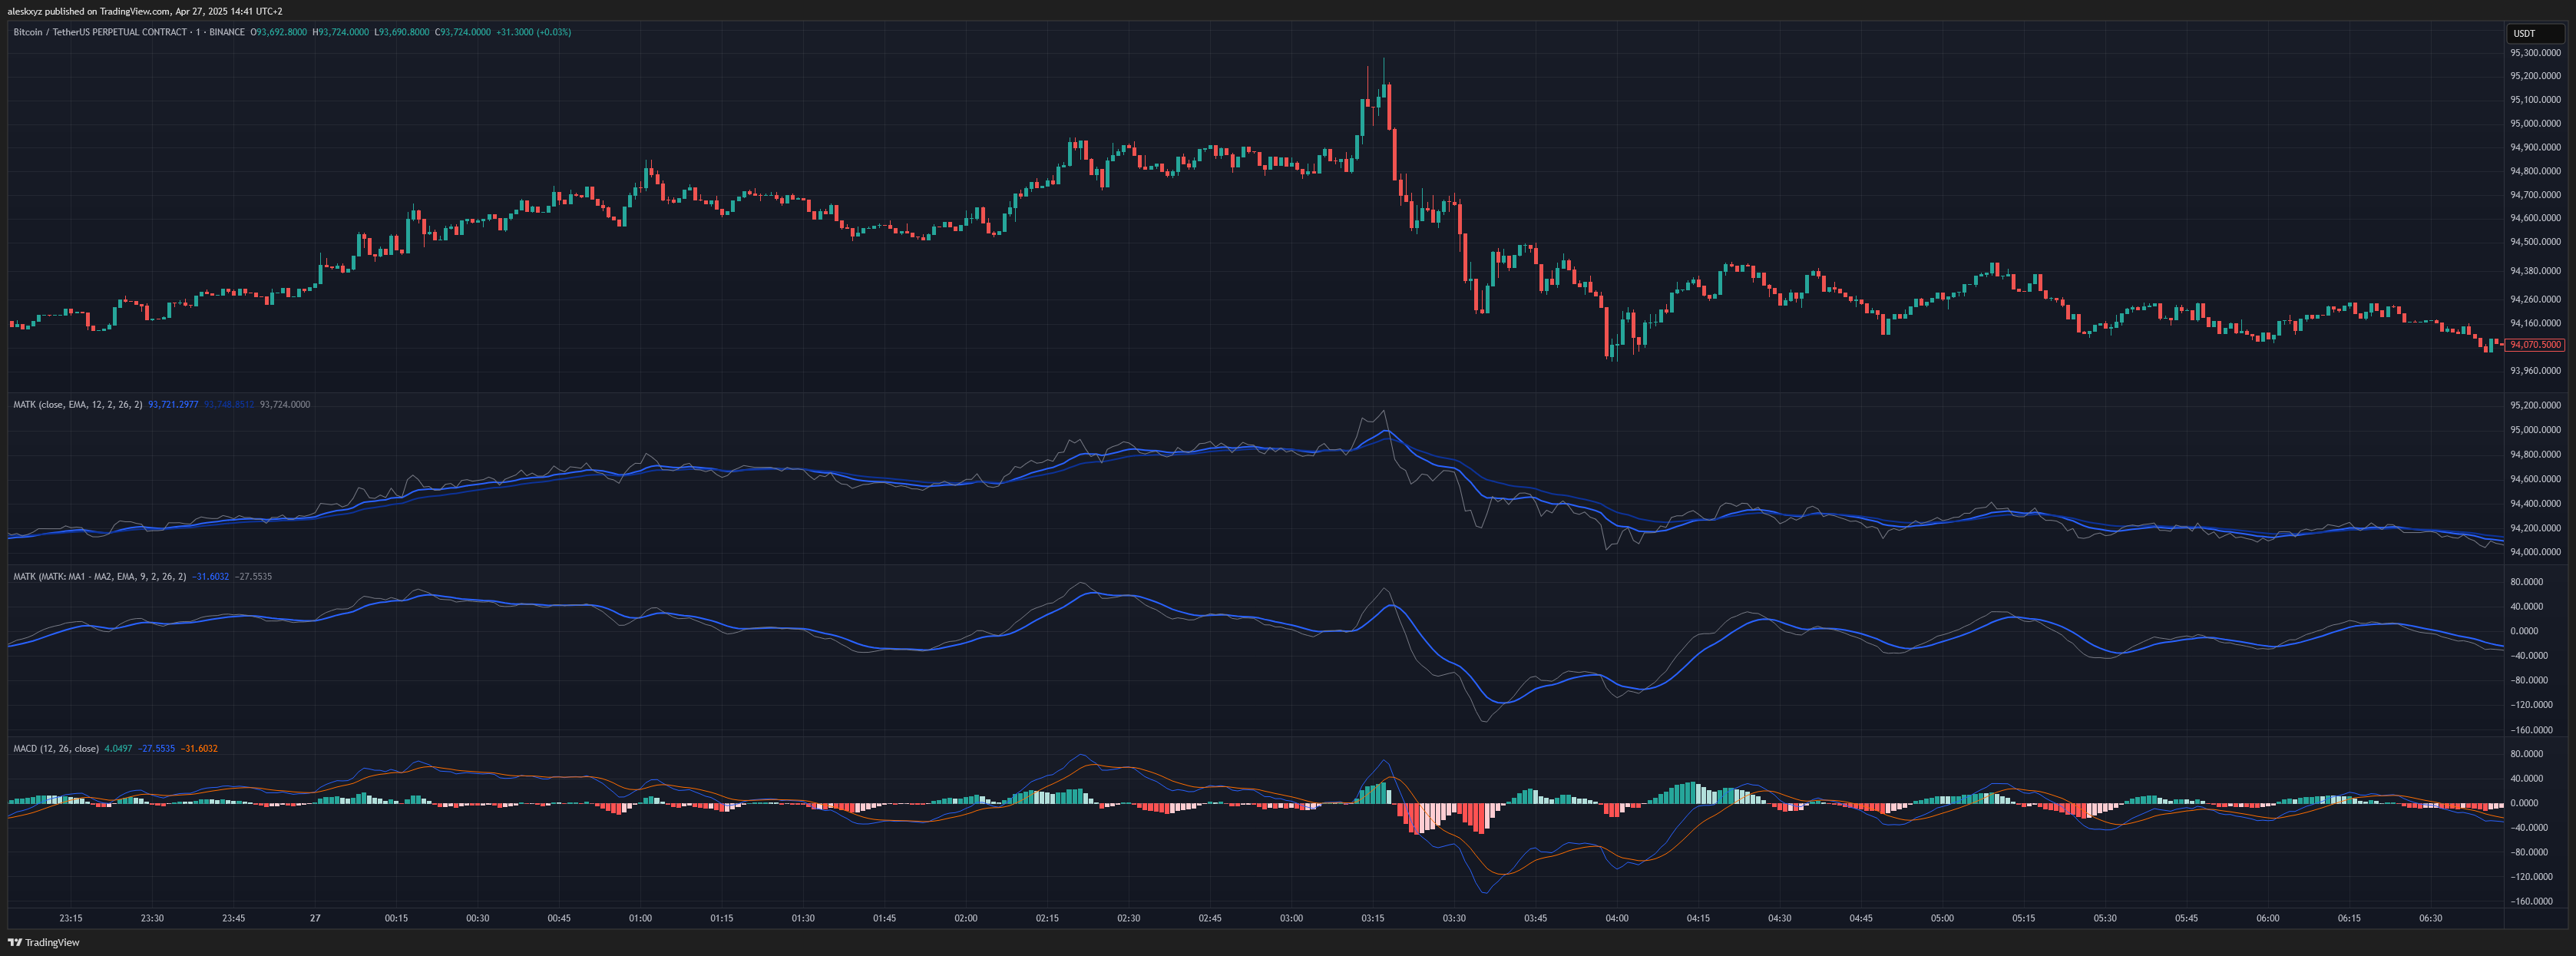Click the open value O93,692.8000
The image size is (2576, 956).
pos(279,32)
